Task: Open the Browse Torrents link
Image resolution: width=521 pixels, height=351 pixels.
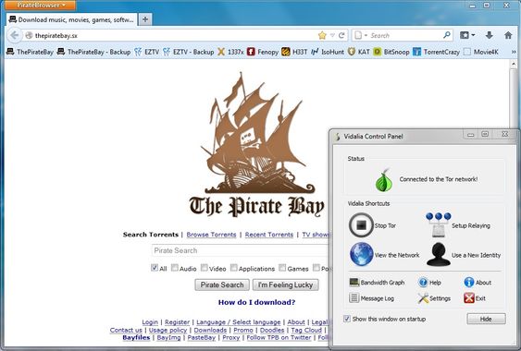Action: (211, 235)
